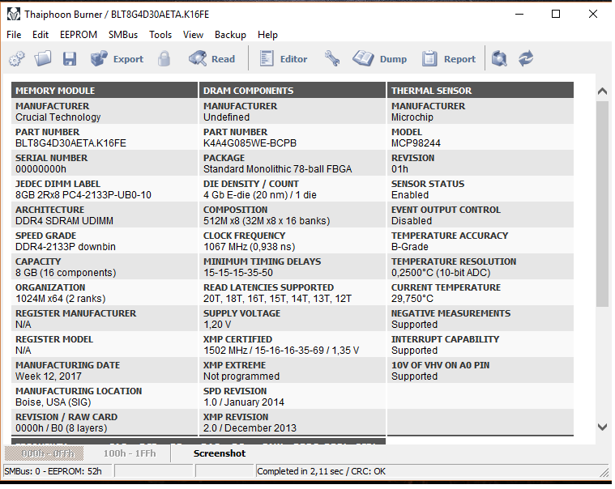Click thermal sensor model MCP98244

[x=416, y=143]
